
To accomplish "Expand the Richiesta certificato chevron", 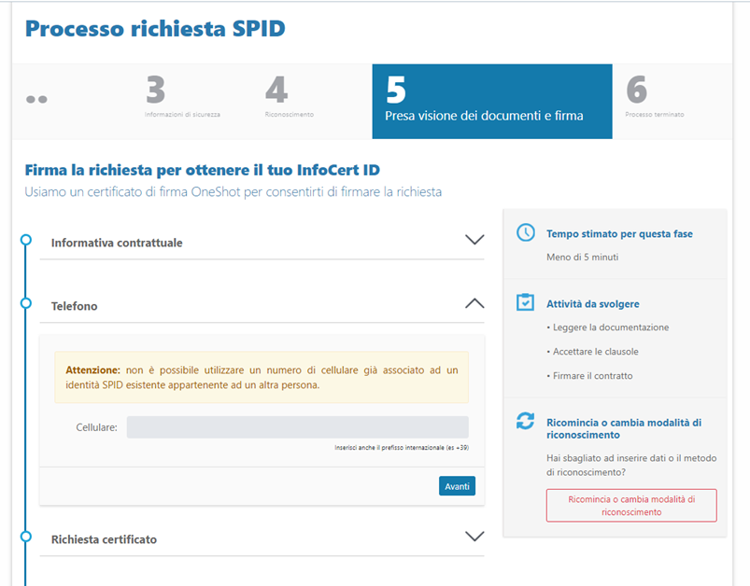I will [x=474, y=536].
